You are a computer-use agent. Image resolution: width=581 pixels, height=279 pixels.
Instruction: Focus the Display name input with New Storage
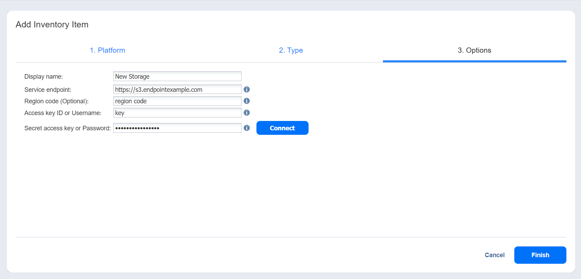point(177,76)
